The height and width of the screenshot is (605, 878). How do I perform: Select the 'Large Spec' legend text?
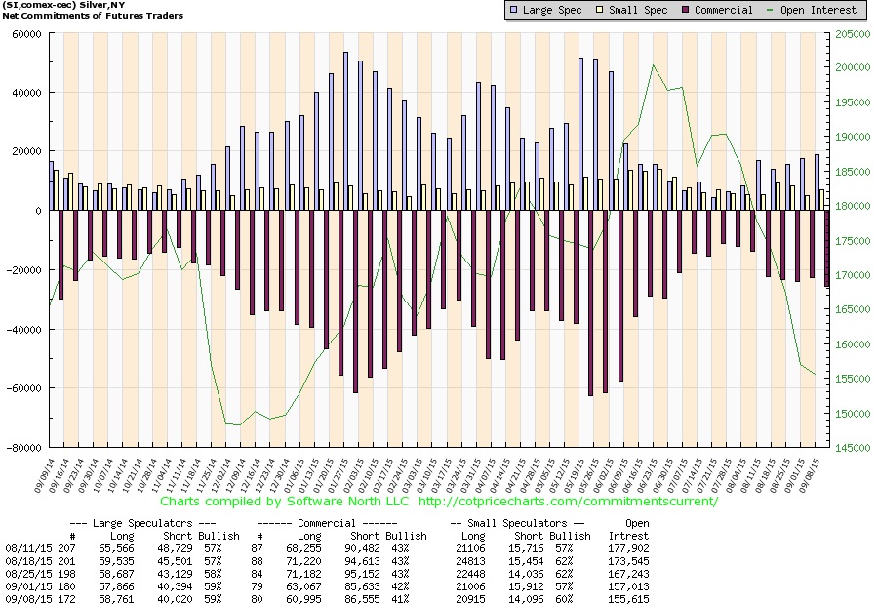(552, 10)
